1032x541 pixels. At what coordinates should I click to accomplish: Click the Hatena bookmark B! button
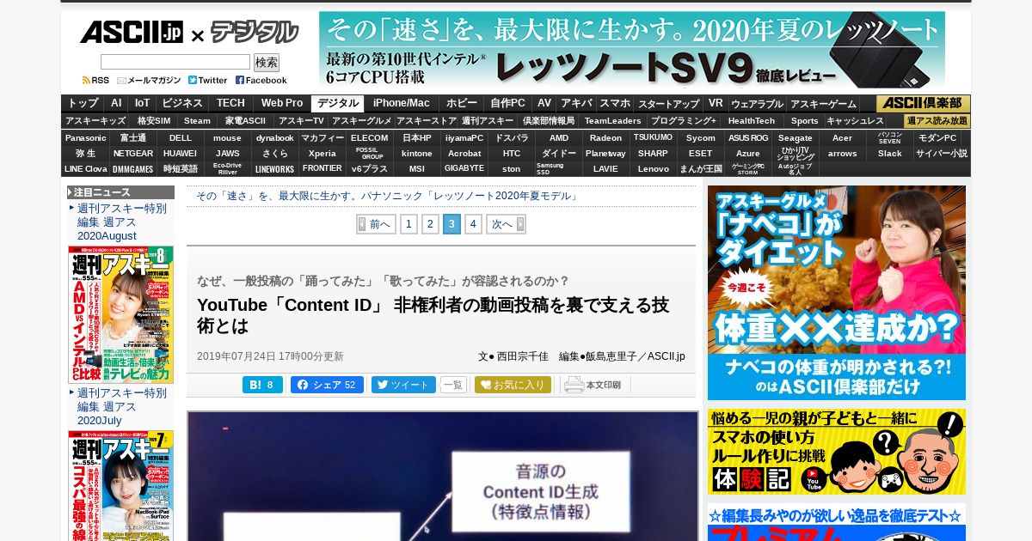(262, 385)
